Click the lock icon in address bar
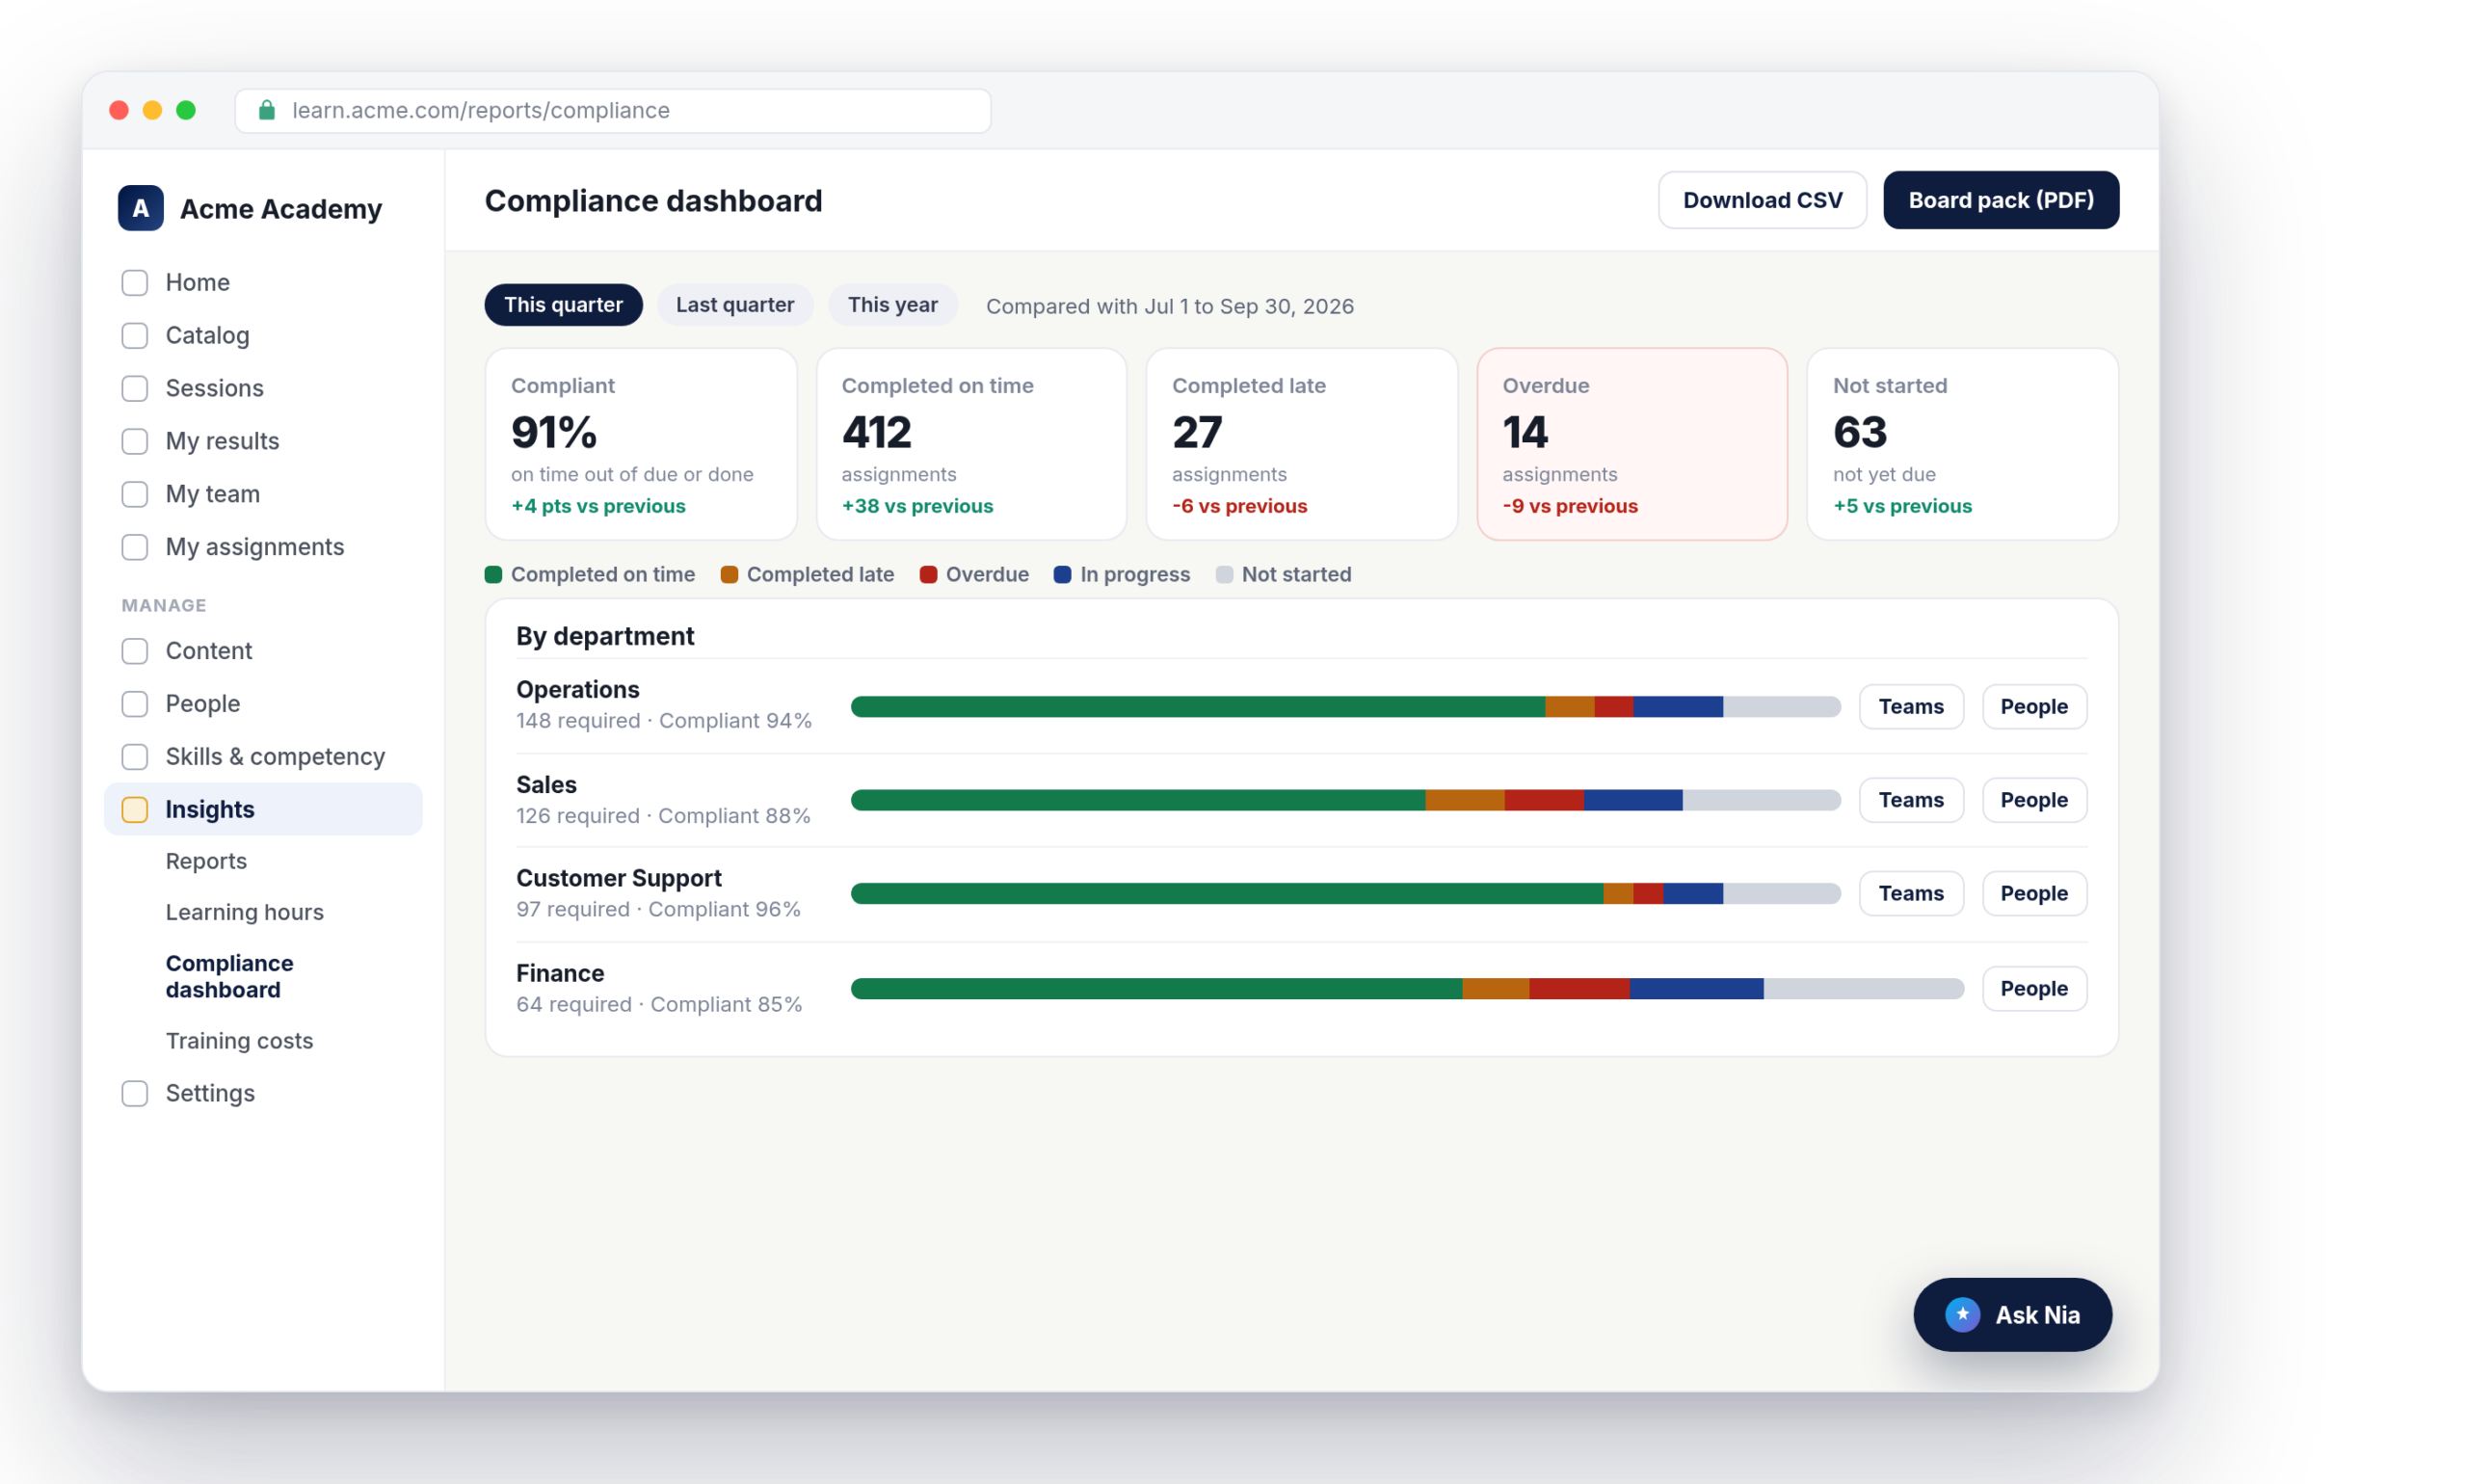2467x1484 pixels. pyautogui.click(x=267, y=110)
